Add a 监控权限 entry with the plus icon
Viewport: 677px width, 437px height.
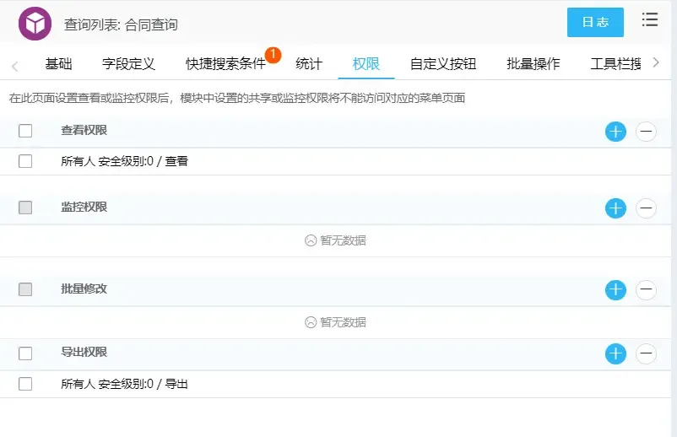(x=615, y=208)
